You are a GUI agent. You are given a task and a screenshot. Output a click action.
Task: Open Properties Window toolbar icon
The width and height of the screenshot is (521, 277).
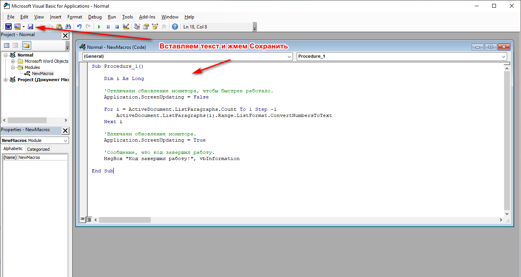146,27
